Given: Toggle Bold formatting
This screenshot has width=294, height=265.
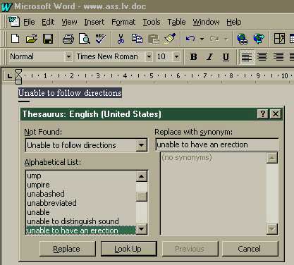Looking at the screenshot, I should [194, 56].
